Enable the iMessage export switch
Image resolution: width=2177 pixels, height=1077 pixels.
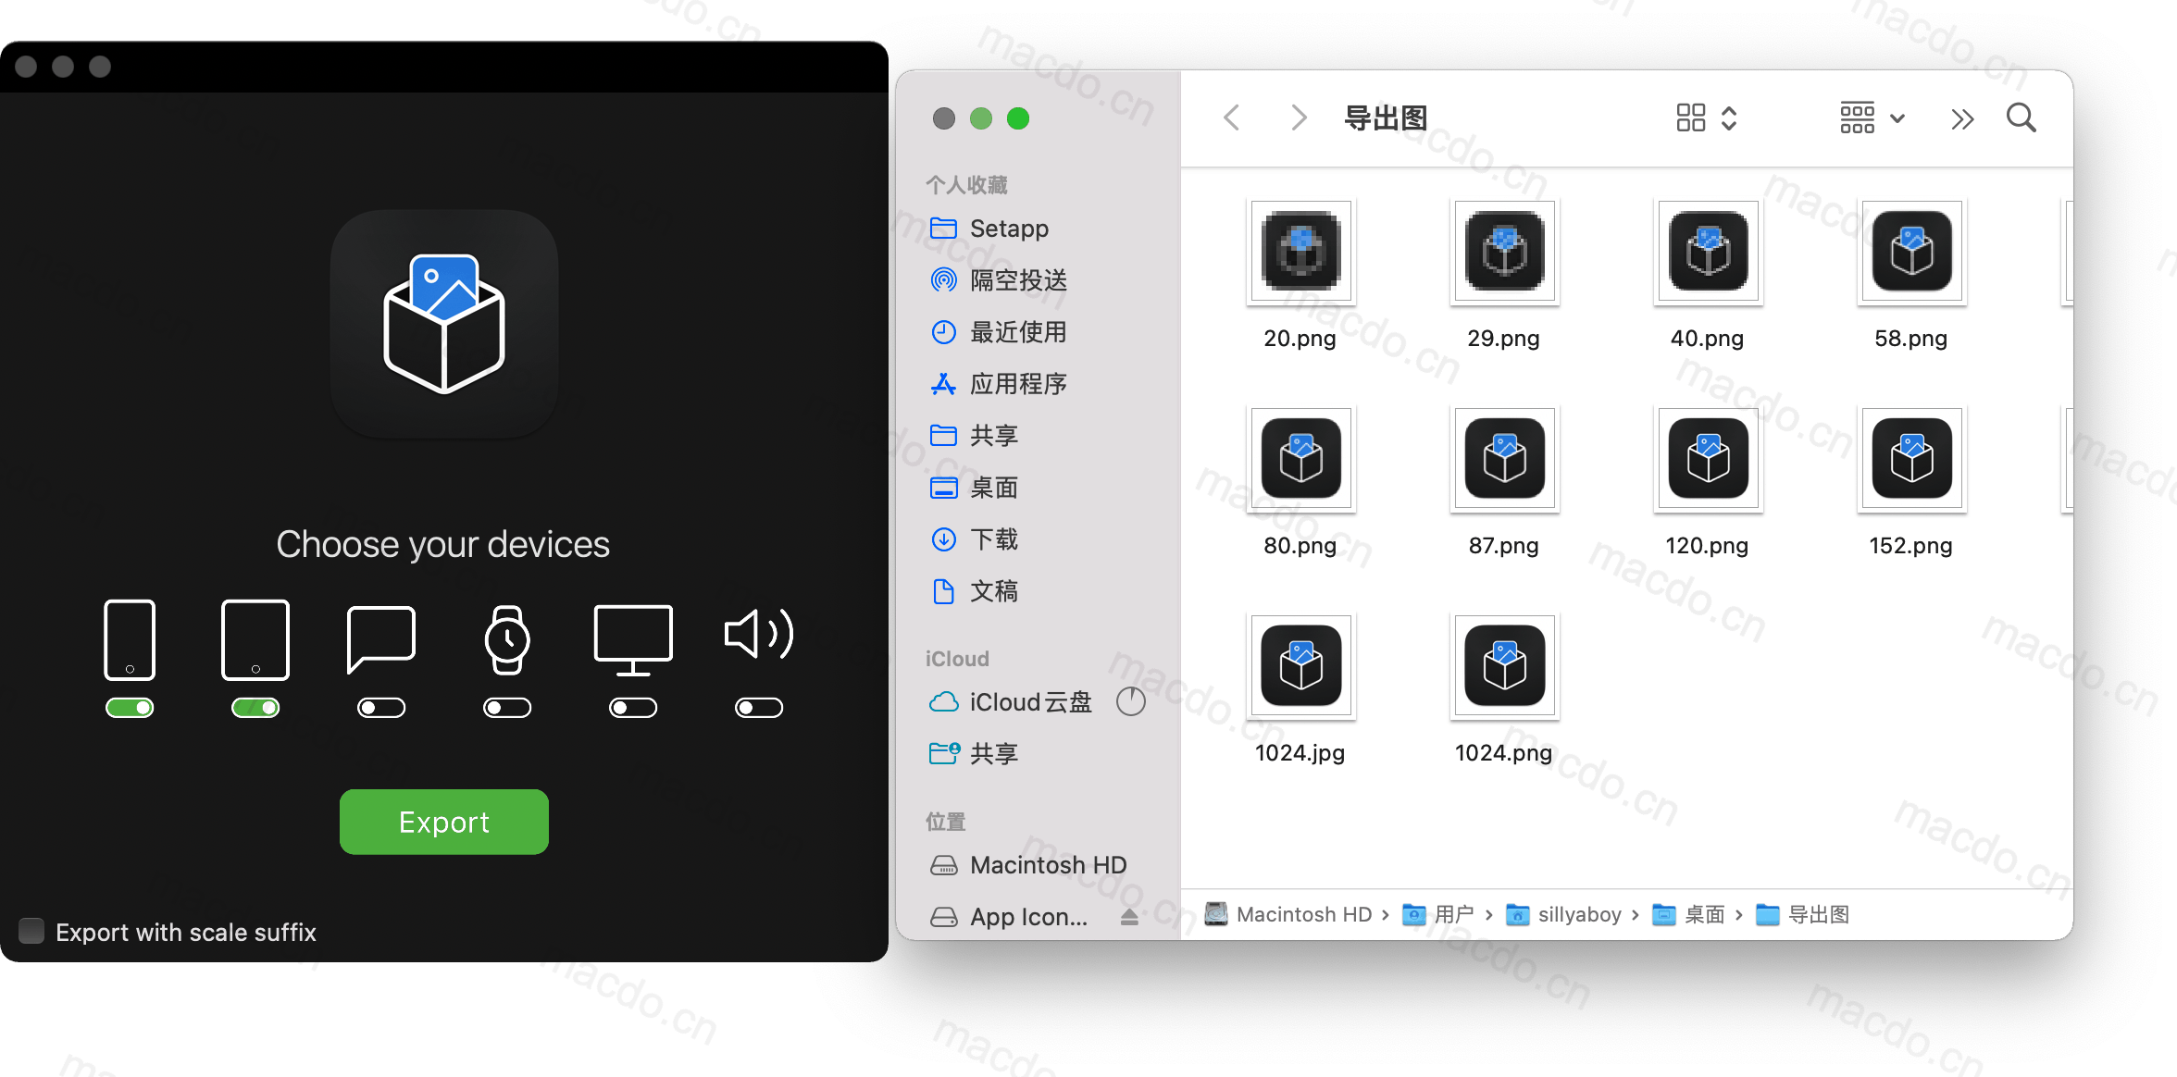point(381,708)
